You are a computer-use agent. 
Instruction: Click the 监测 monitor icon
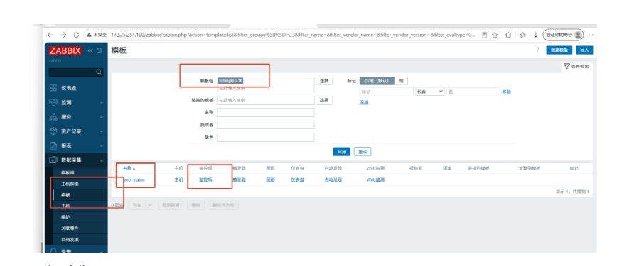click(53, 102)
